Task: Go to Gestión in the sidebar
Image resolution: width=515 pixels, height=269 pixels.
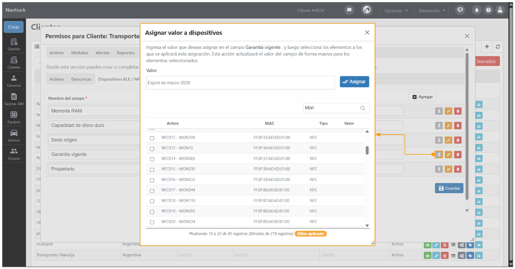Action: tap(14, 44)
